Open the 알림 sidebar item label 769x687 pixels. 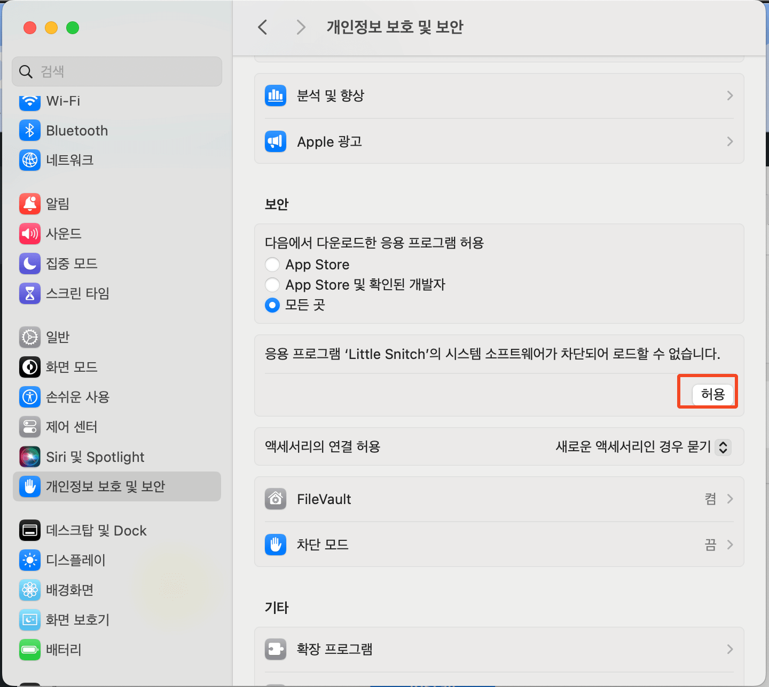click(58, 204)
